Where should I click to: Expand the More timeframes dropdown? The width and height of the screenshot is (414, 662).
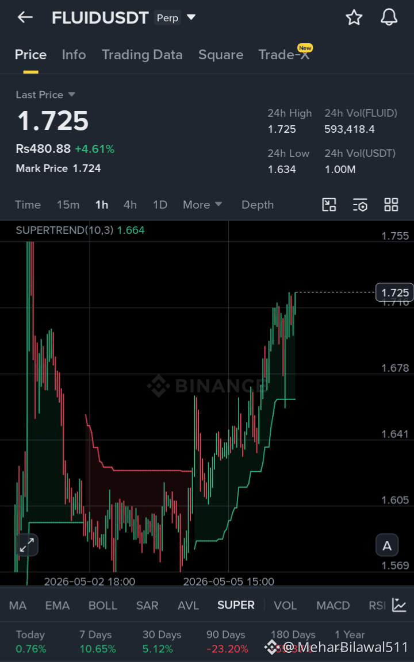point(202,205)
